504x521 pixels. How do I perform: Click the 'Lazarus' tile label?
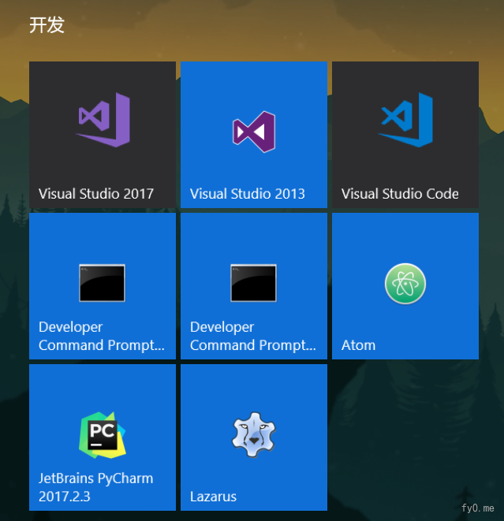tap(213, 497)
